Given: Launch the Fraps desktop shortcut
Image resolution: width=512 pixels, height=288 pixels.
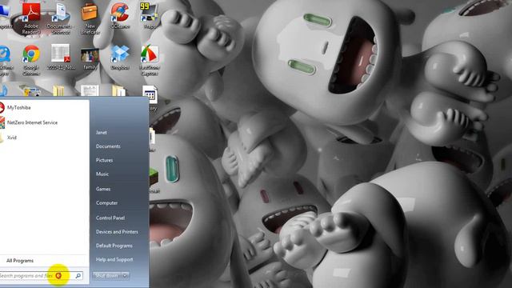Looking at the screenshot, I should (x=150, y=16).
